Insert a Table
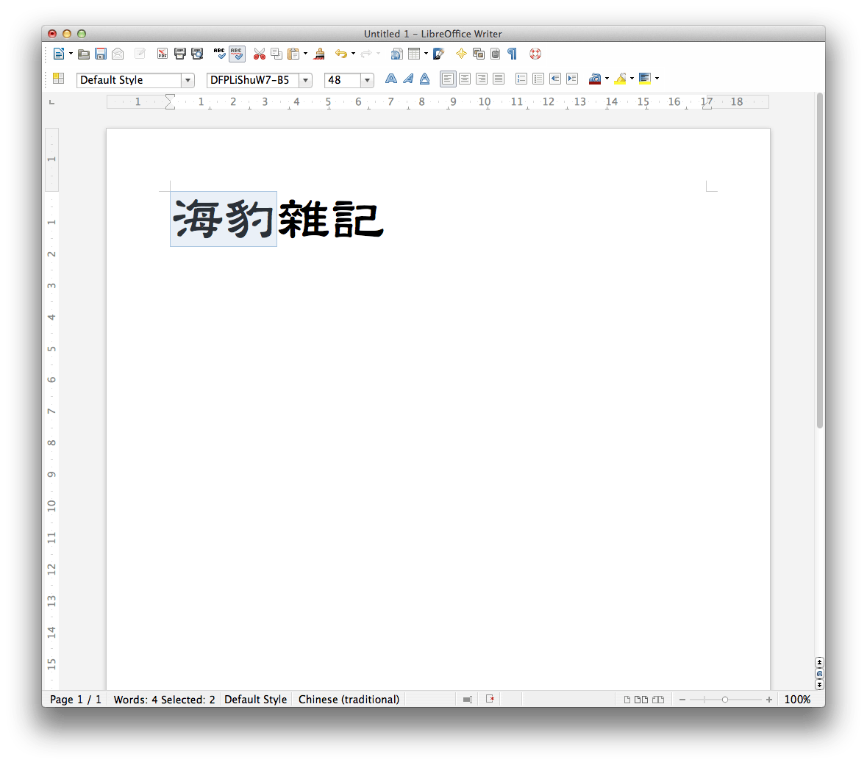The width and height of the screenshot is (867, 765). click(x=415, y=54)
